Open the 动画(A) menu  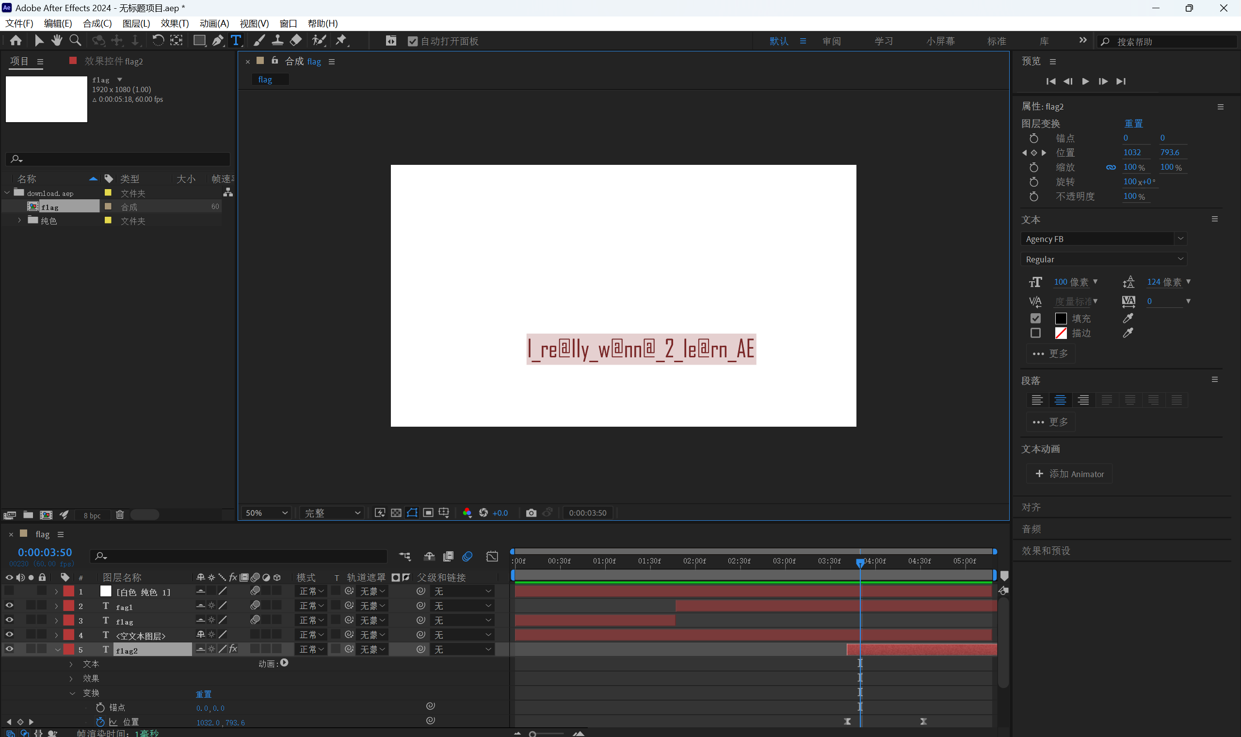(x=214, y=23)
